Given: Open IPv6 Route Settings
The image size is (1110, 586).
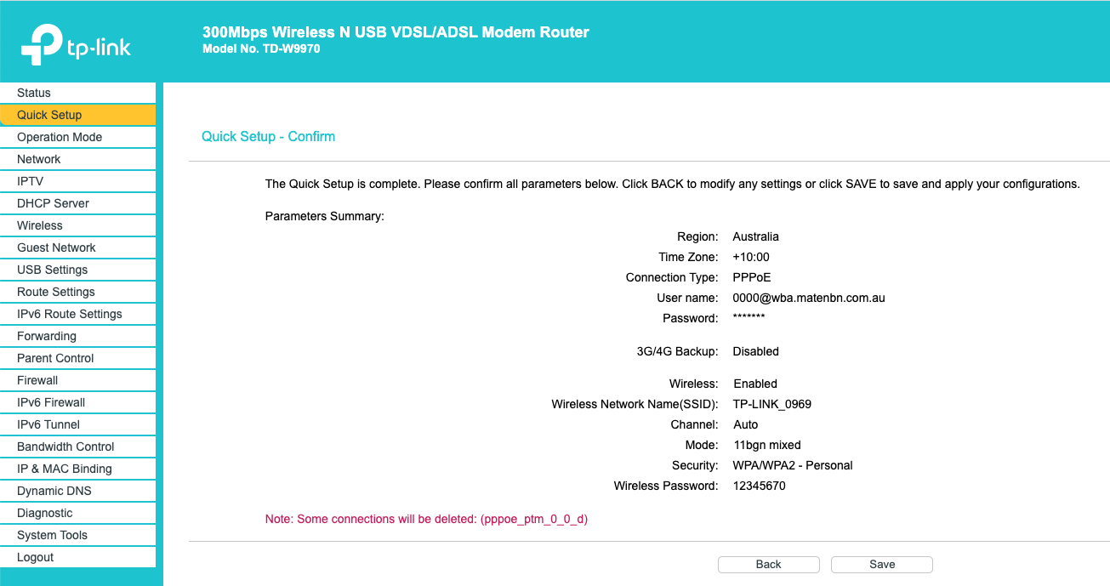Looking at the screenshot, I should click(77, 314).
